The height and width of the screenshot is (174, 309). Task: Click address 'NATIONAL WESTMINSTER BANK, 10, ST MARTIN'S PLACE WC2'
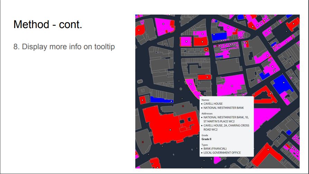[x=226, y=119]
